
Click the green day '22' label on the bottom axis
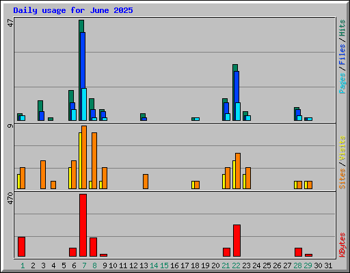236,265
